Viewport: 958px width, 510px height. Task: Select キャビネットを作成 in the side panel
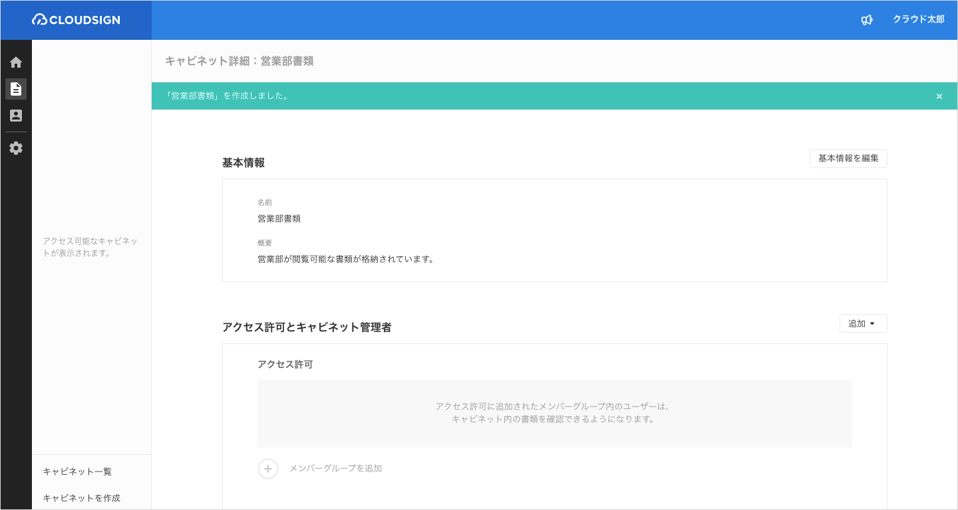point(81,498)
